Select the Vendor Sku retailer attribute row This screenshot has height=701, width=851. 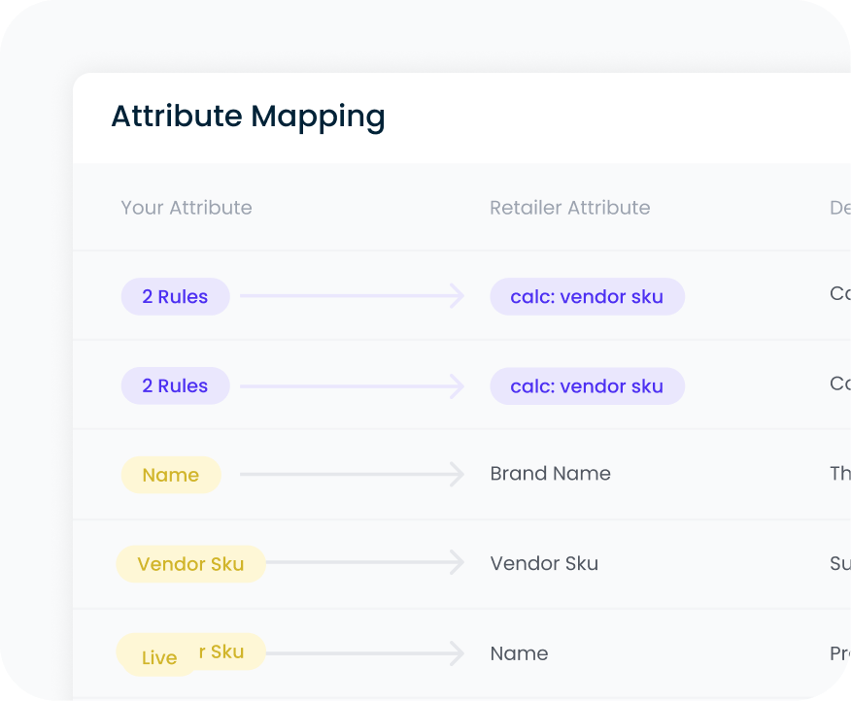click(544, 563)
